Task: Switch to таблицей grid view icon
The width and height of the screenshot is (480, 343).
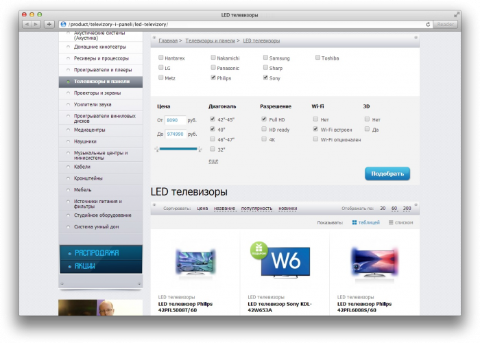Action: pyautogui.click(x=355, y=223)
